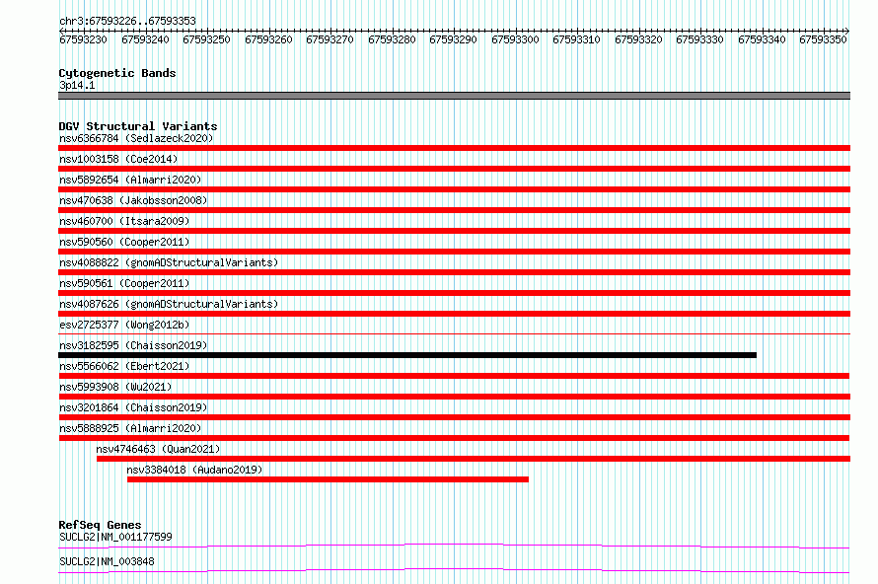Click the chr3:67593226..67593353 region label
Image resolution: width=878 pixels, height=584 pixels.
click(127, 21)
